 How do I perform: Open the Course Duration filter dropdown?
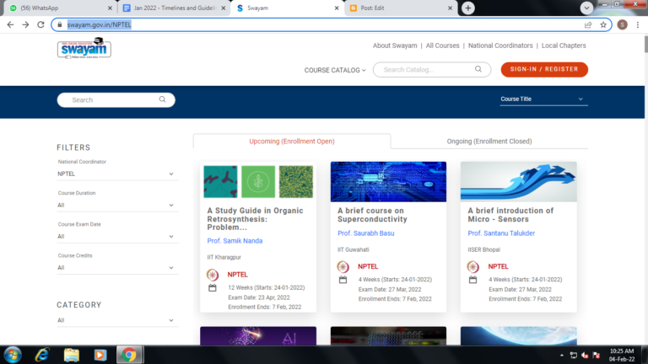pyautogui.click(x=116, y=205)
